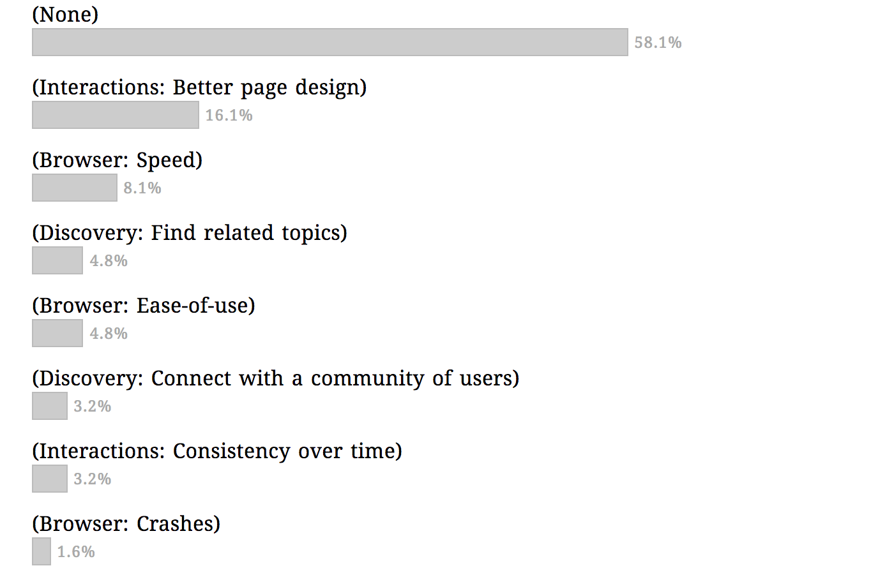The width and height of the screenshot is (894, 582).
Task: Click the Better page design bar
Action: click(116, 115)
